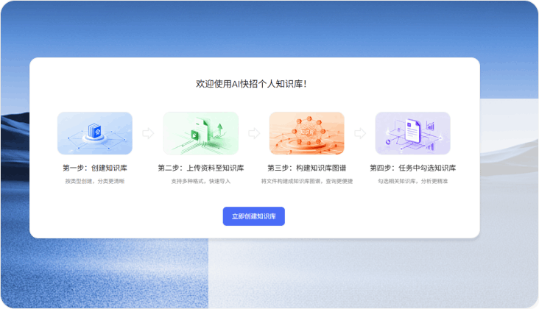This screenshot has height=309, width=539.
Task: Click the 立即创建知识库 button
Action: (x=254, y=216)
